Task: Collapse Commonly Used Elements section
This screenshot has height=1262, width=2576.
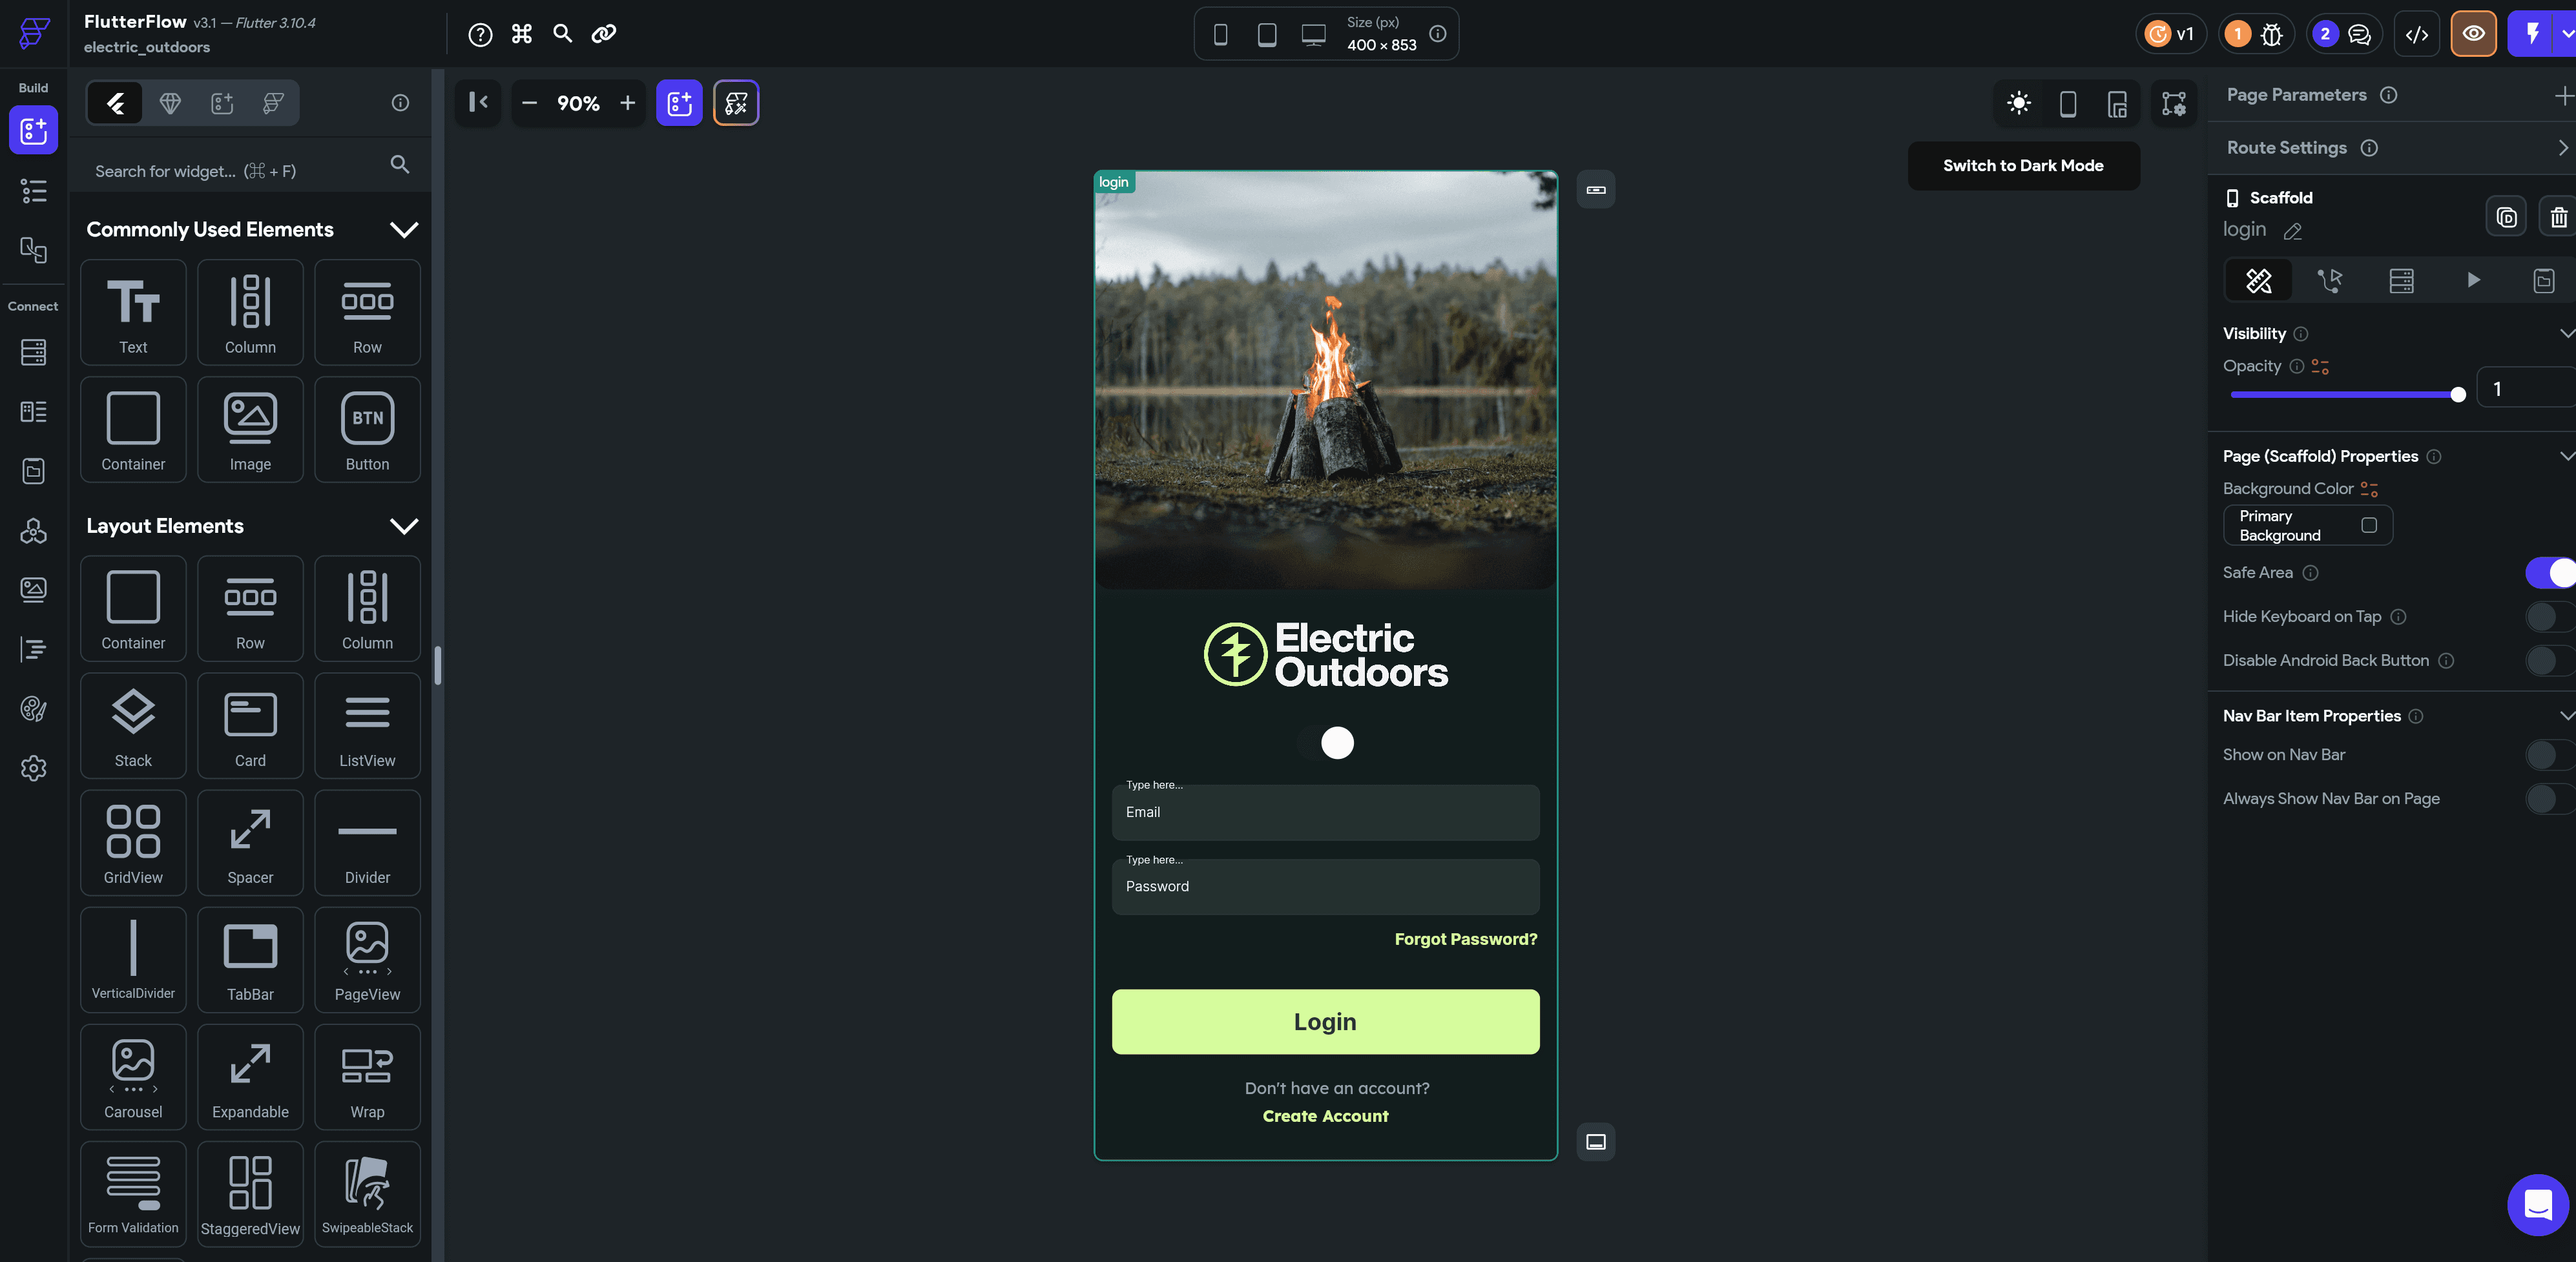Action: click(404, 230)
